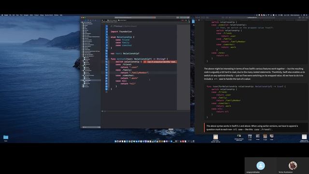Open the File menu
309x174 pixels.
coord(10,15)
